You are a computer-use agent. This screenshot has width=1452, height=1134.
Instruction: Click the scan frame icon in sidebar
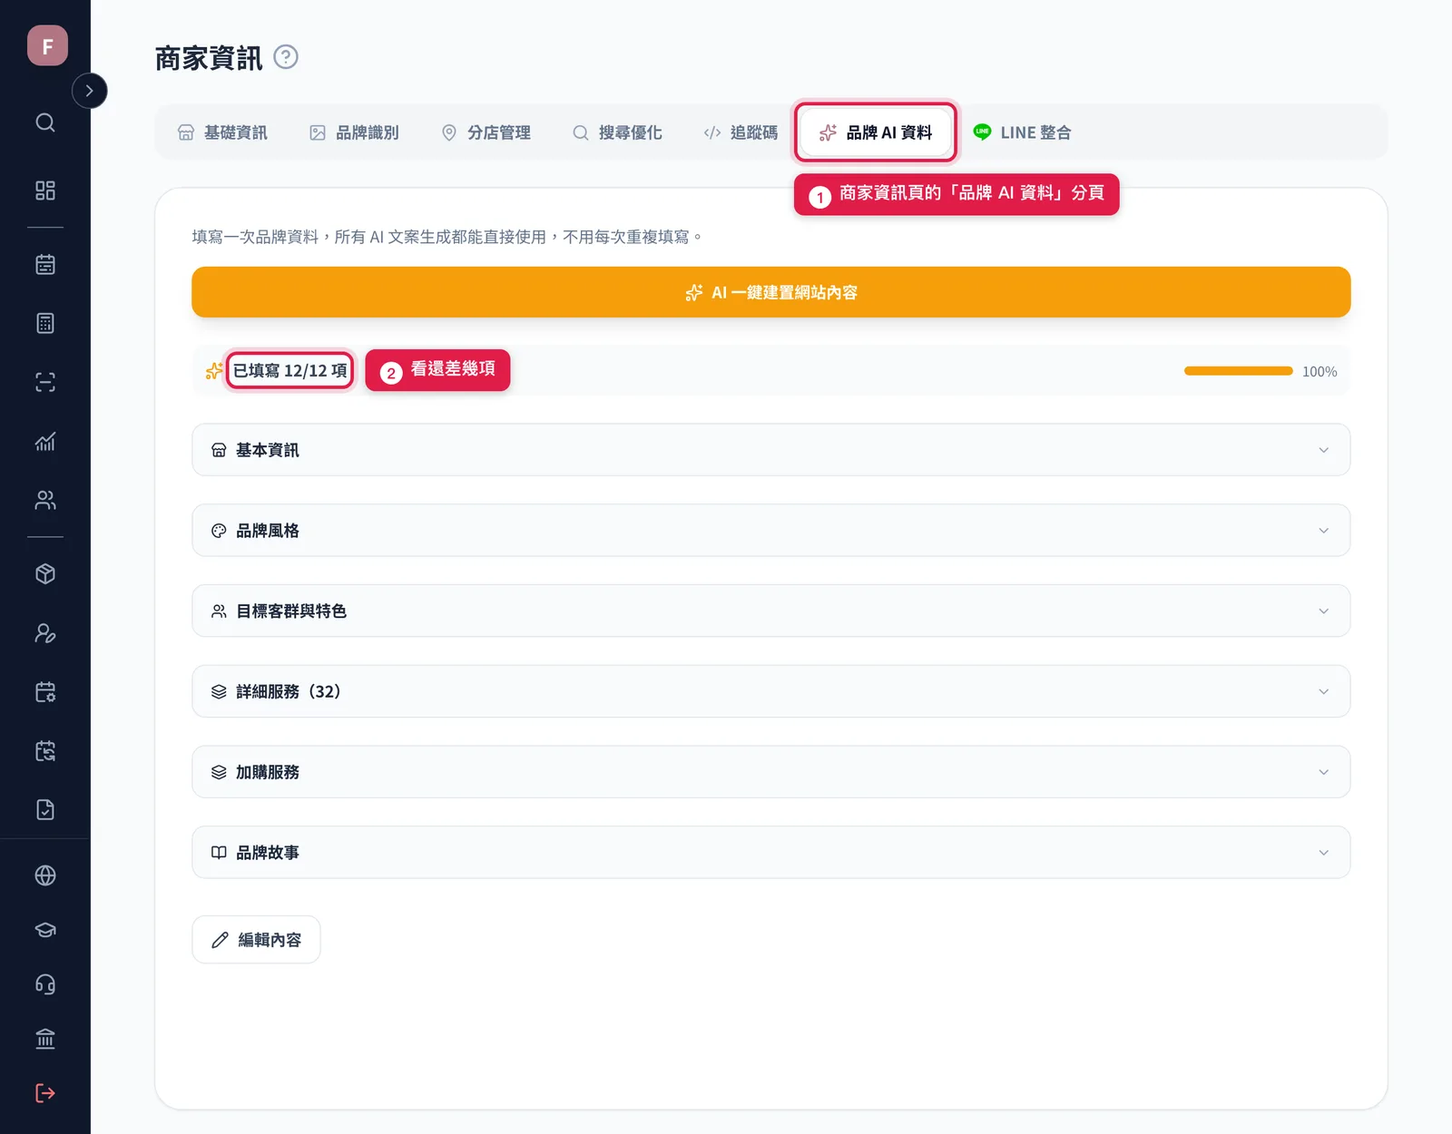point(45,382)
